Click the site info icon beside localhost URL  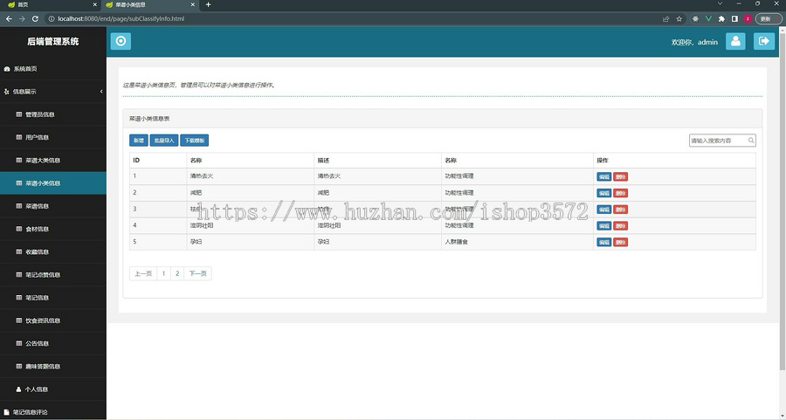pos(52,18)
